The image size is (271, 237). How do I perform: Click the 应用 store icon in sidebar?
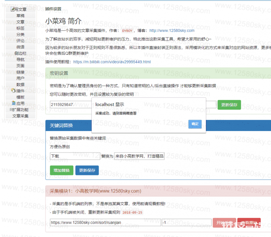(14, 103)
